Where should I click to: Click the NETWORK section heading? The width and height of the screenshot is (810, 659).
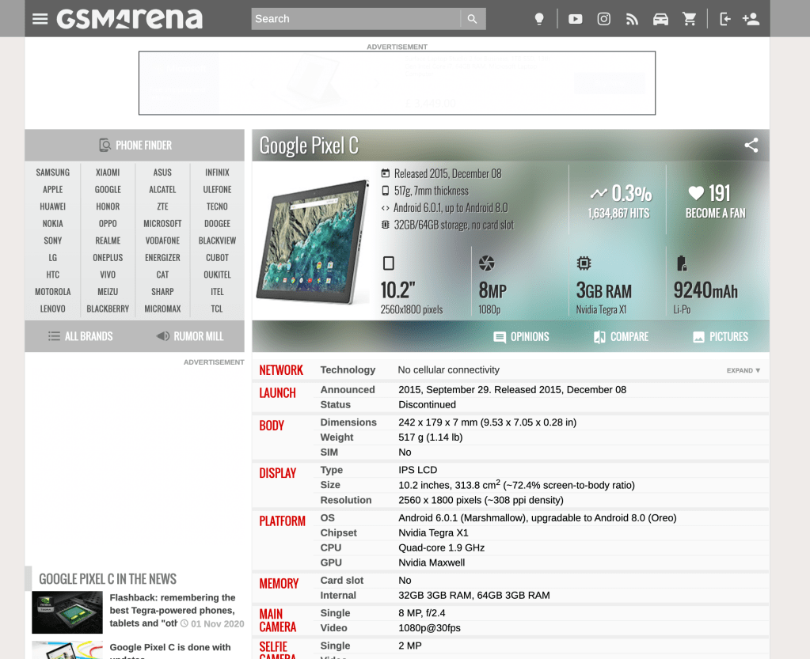[x=281, y=370]
